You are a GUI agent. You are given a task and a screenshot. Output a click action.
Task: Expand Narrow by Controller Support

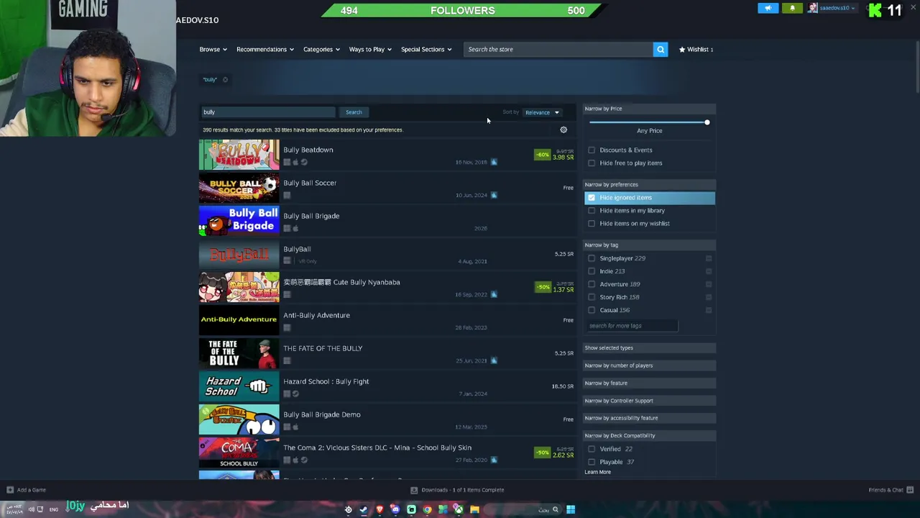click(650, 401)
